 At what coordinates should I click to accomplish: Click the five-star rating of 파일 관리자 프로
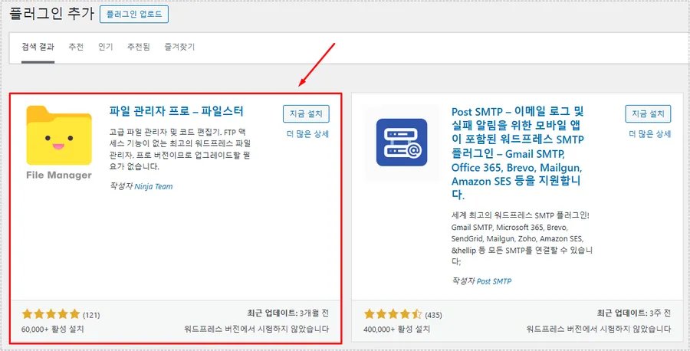click(x=51, y=314)
